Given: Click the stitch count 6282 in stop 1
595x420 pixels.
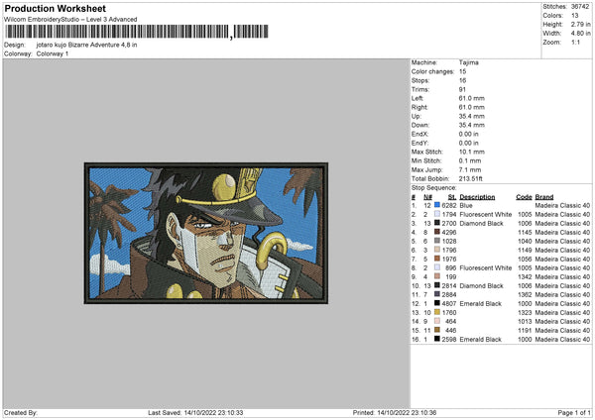Looking at the screenshot, I should (x=449, y=205).
